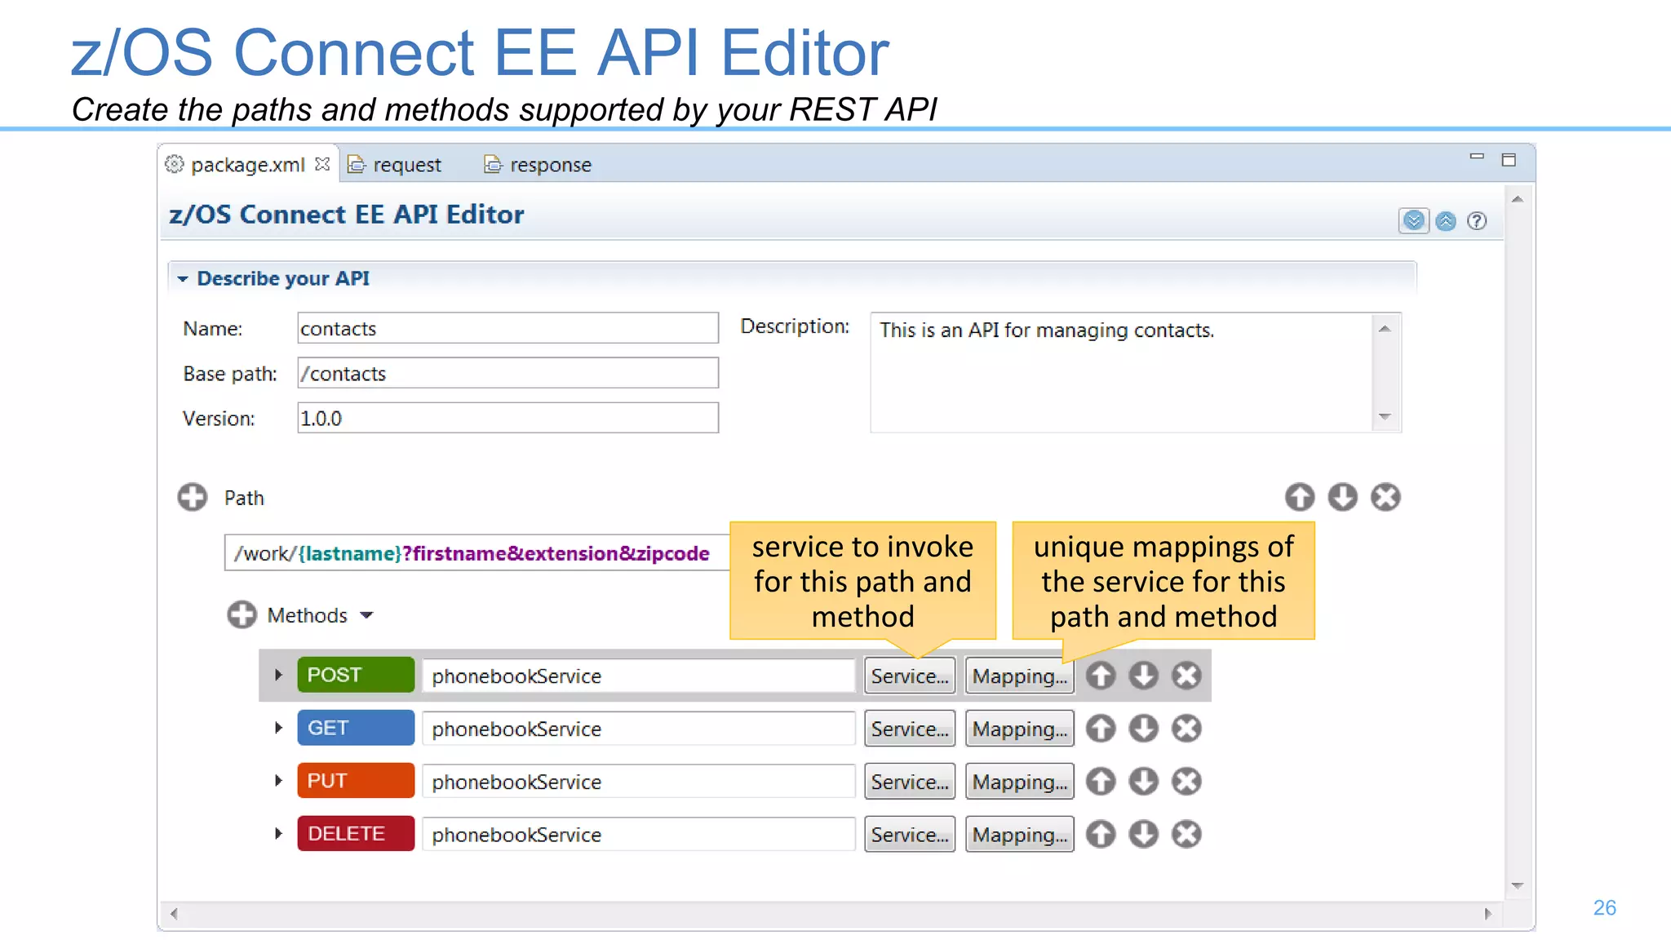Move PUT method up

(x=1101, y=781)
